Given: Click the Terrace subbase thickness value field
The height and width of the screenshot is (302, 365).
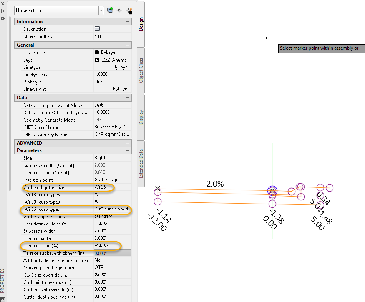Looking at the screenshot, I should [112, 253].
